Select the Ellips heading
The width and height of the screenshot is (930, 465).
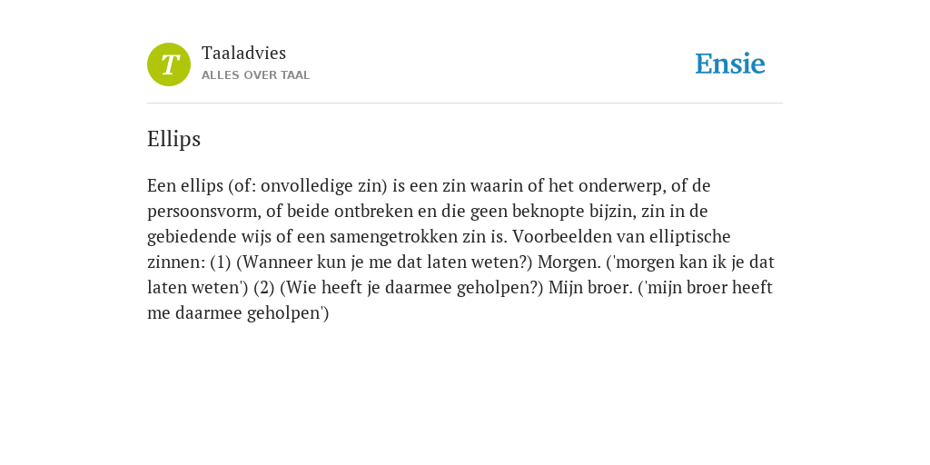coord(173,139)
